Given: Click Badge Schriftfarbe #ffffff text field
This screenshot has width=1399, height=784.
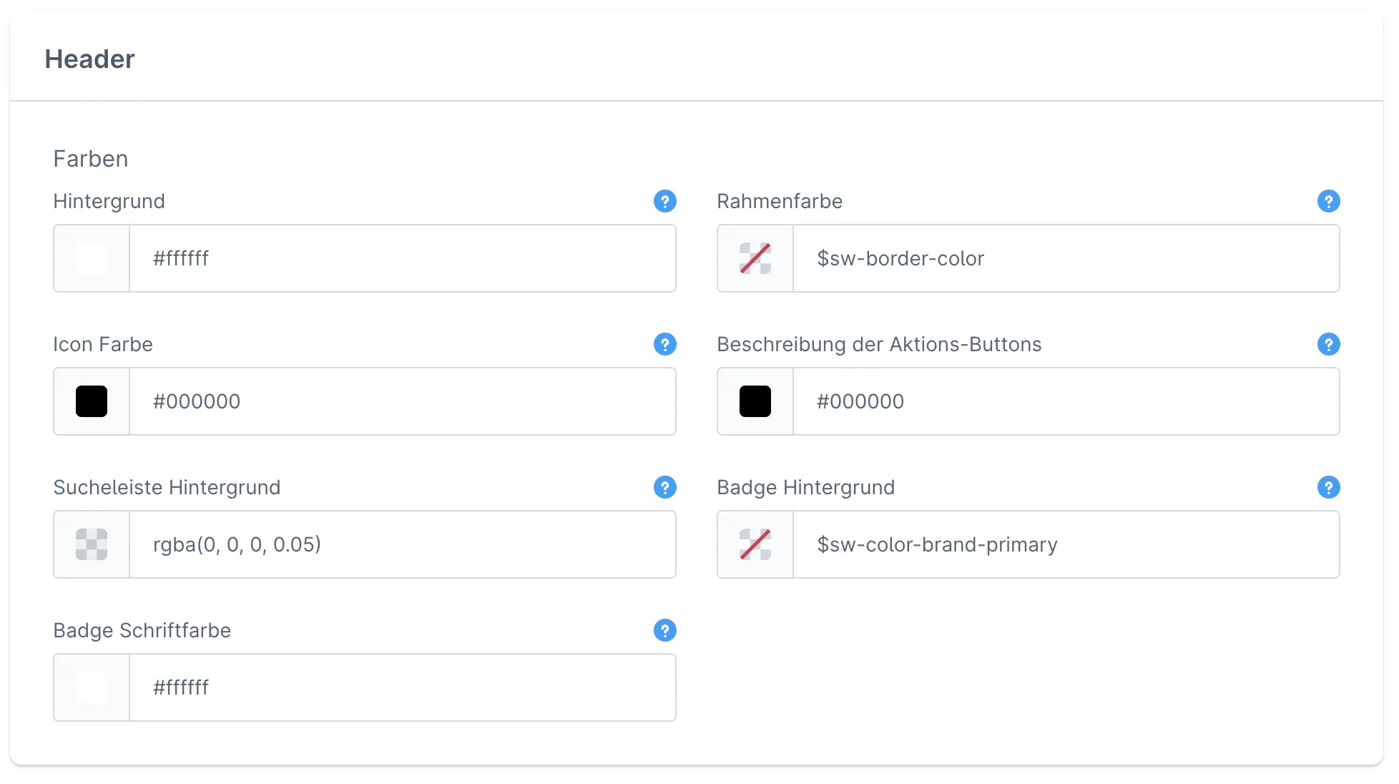Looking at the screenshot, I should click(x=402, y=687).
